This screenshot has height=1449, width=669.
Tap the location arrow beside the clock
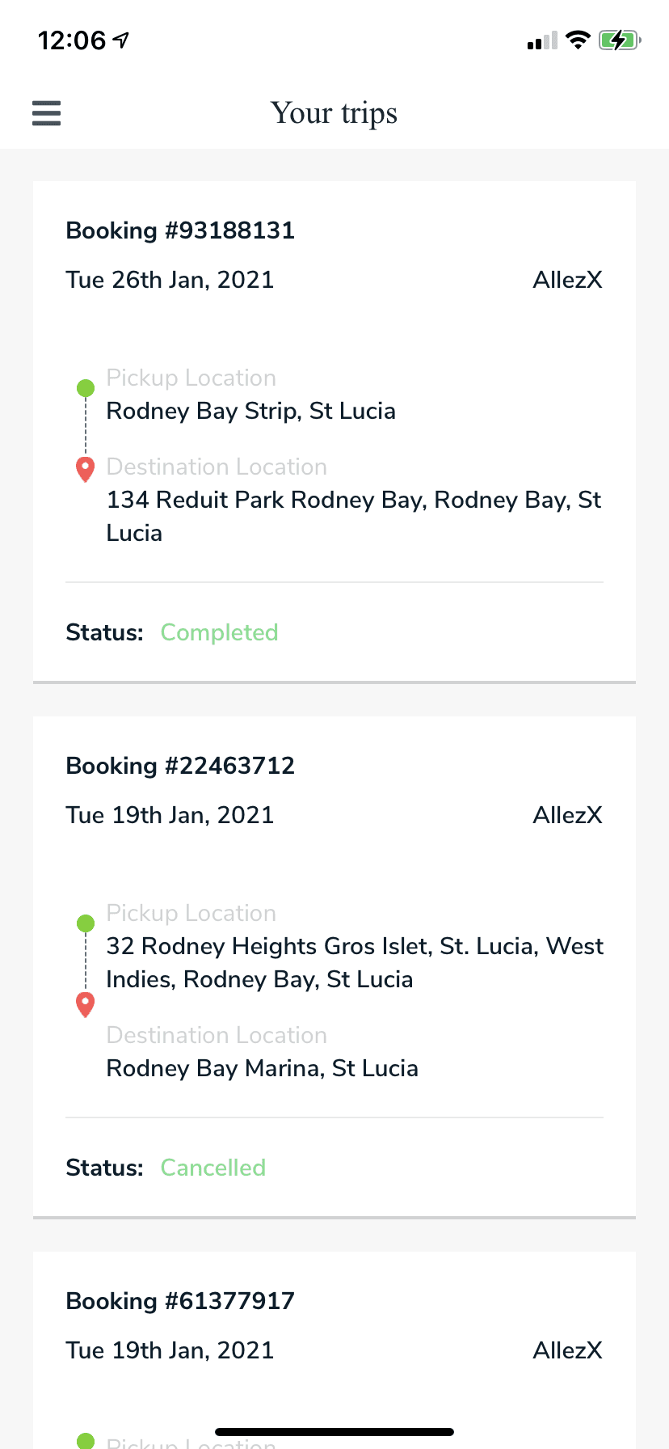(122, 40)
